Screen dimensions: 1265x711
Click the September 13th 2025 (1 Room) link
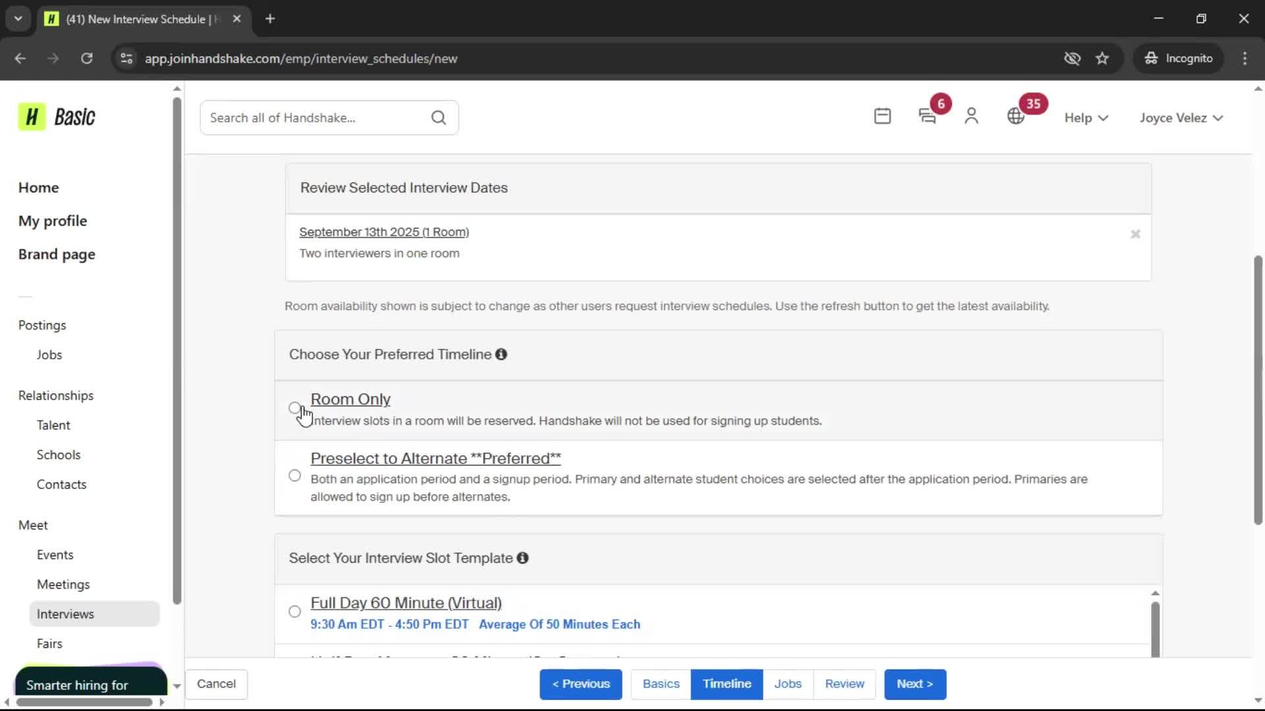tap(384, 232)
